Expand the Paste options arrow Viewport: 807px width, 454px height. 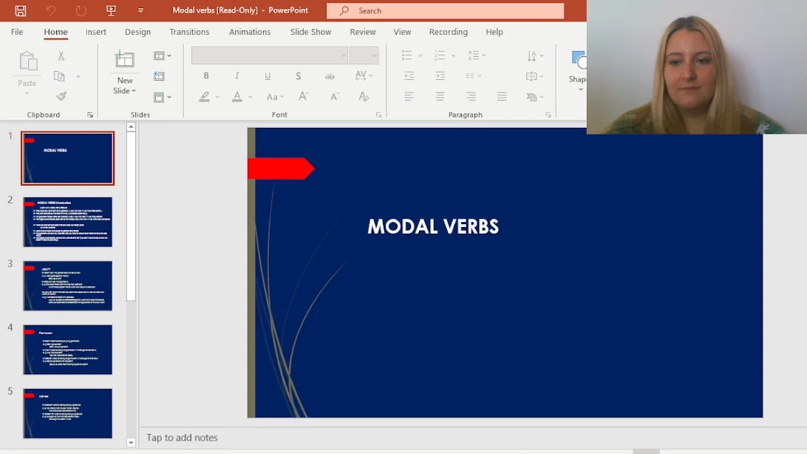click(27, 93)
